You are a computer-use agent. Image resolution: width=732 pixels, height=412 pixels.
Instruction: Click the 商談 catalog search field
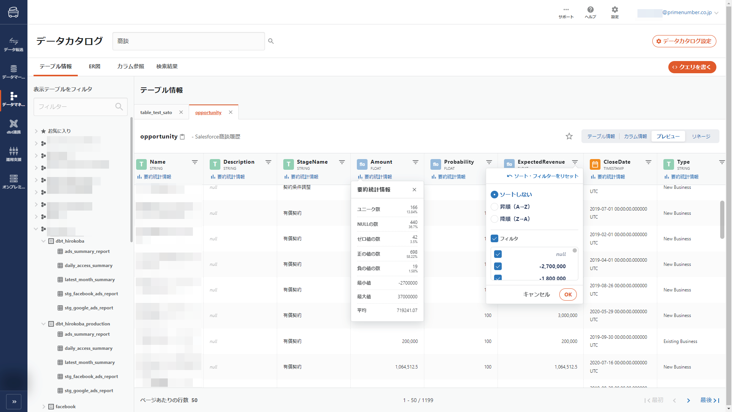pos(188,41)
